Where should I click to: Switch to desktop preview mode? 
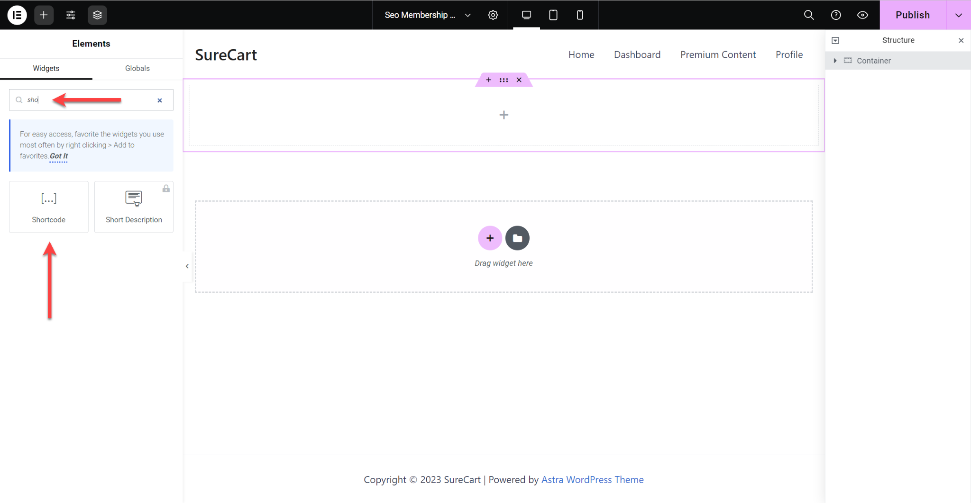pos(526,15)
